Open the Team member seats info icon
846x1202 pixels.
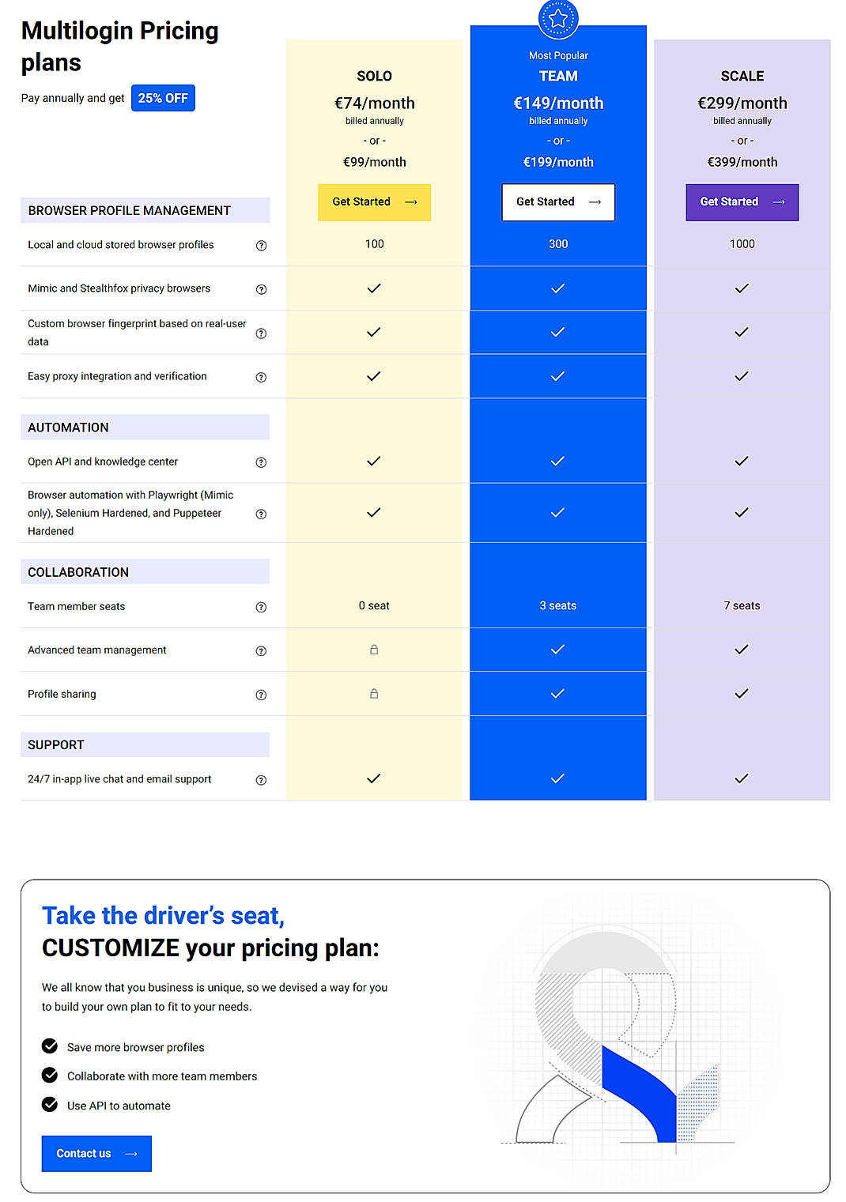point(261,607)
